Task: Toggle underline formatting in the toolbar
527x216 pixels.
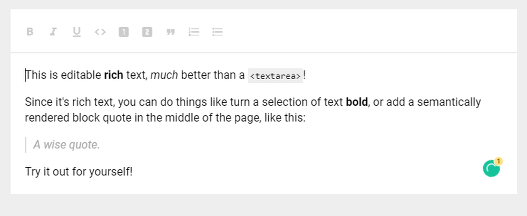Action: click(76, 32)
